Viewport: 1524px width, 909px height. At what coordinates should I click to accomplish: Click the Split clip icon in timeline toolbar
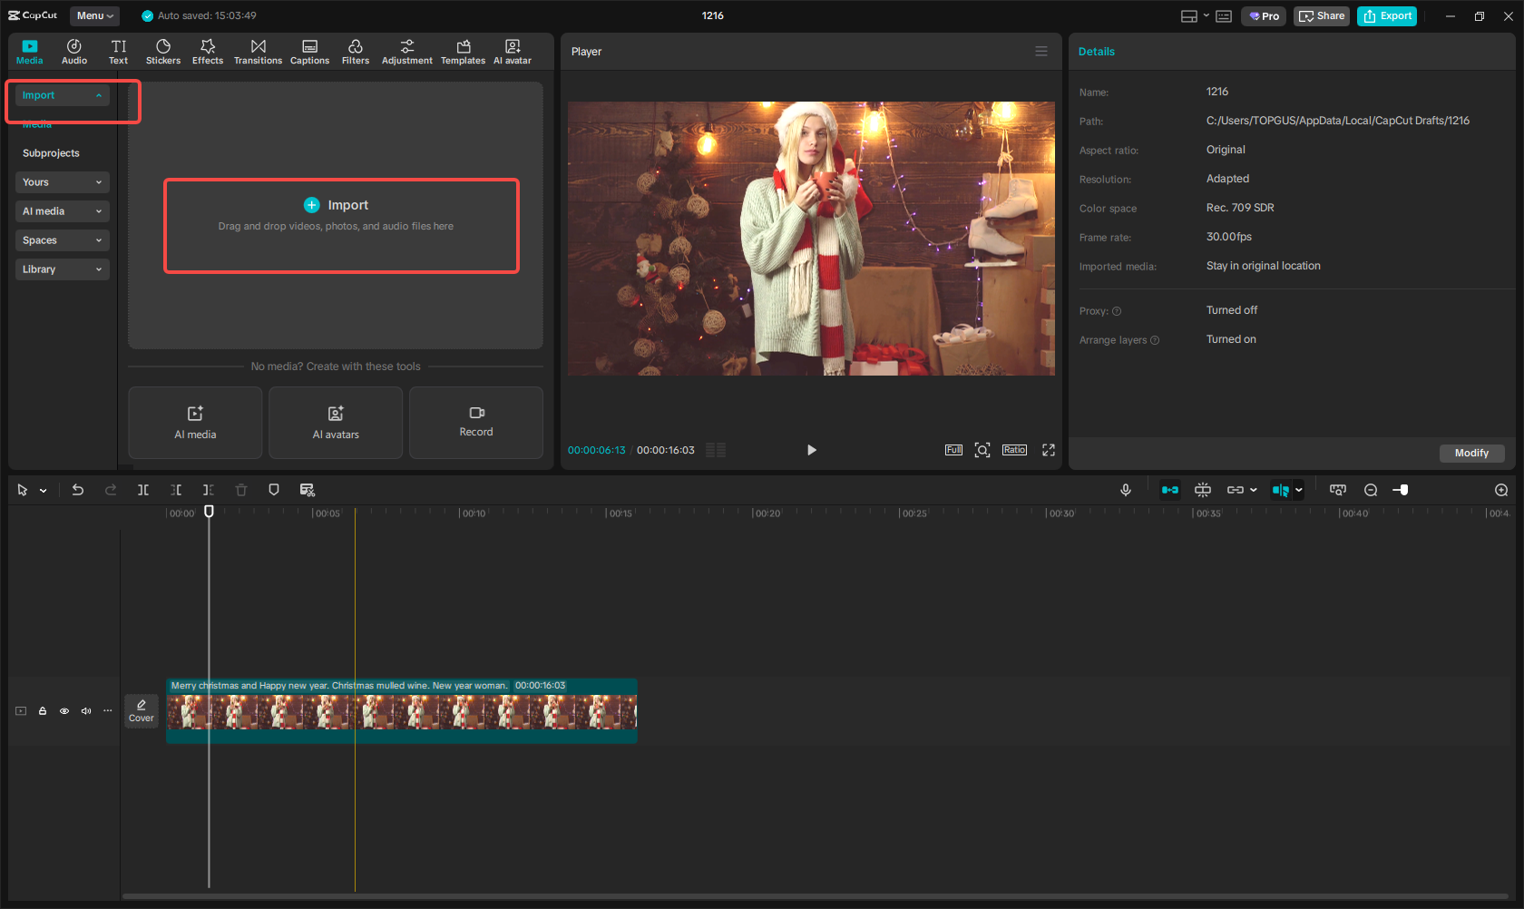pos(143,490)
